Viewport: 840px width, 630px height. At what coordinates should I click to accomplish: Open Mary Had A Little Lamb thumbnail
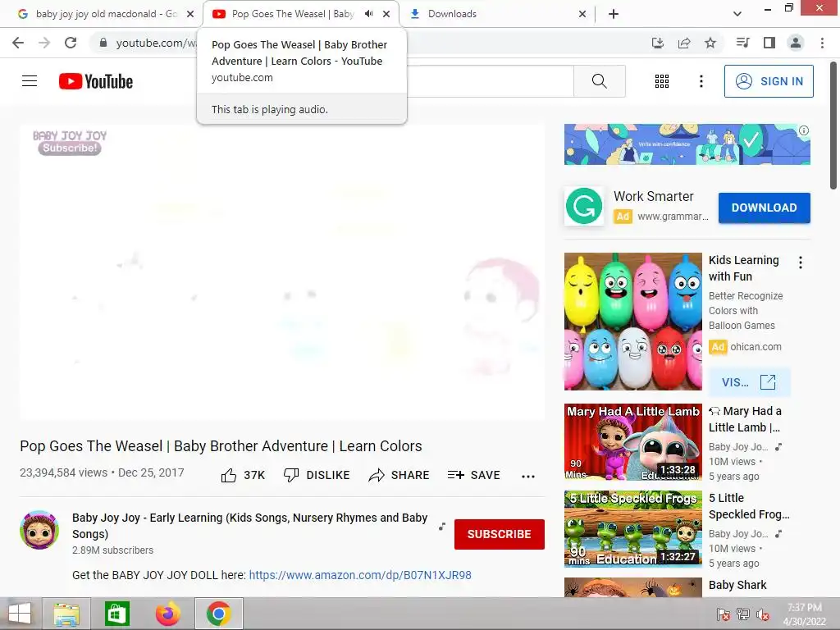632,442
